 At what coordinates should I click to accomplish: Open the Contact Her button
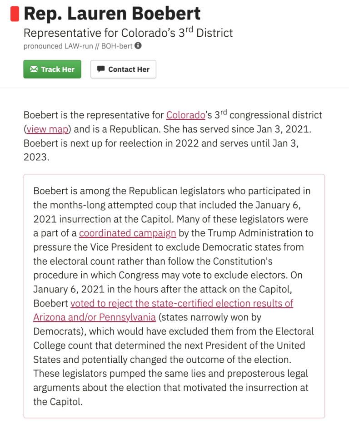click(x=123, y=69)
